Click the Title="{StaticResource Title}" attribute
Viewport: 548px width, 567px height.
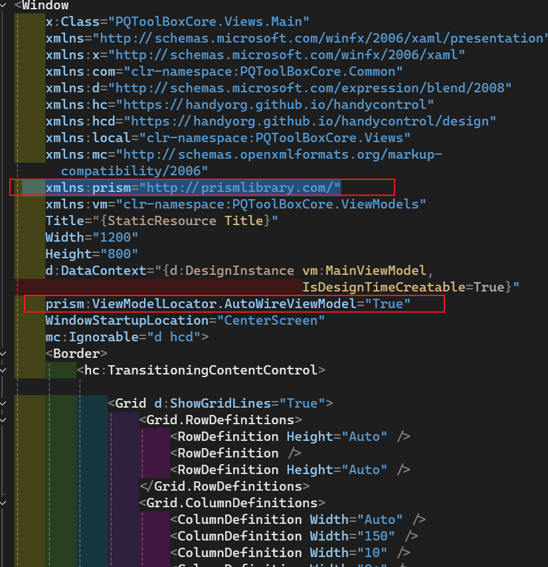[x=161, y=221]
